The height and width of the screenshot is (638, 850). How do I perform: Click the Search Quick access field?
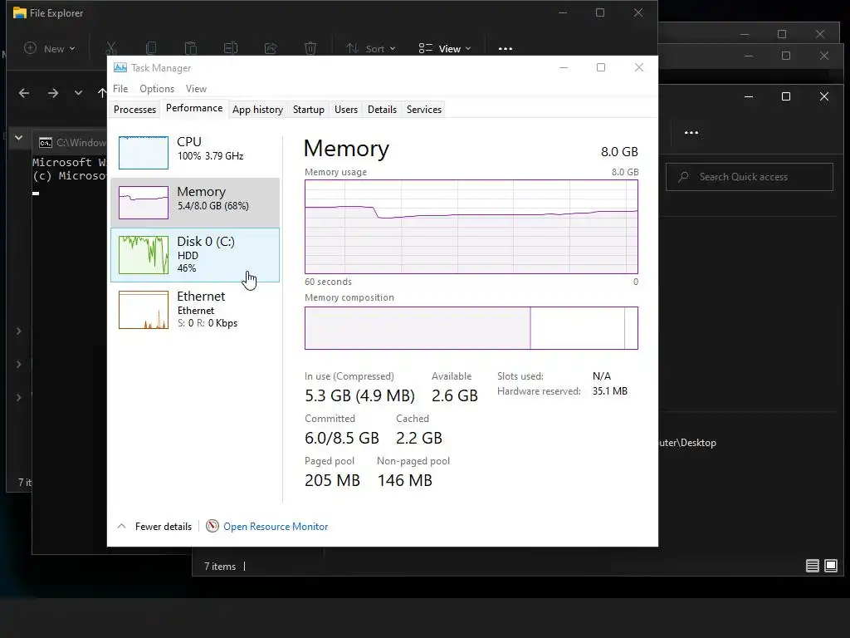point(750,177)
